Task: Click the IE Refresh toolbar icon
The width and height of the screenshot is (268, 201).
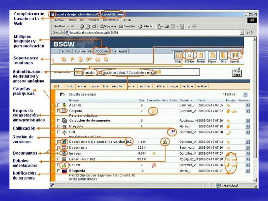Action: pyautogui.click(x=88, y=26)
